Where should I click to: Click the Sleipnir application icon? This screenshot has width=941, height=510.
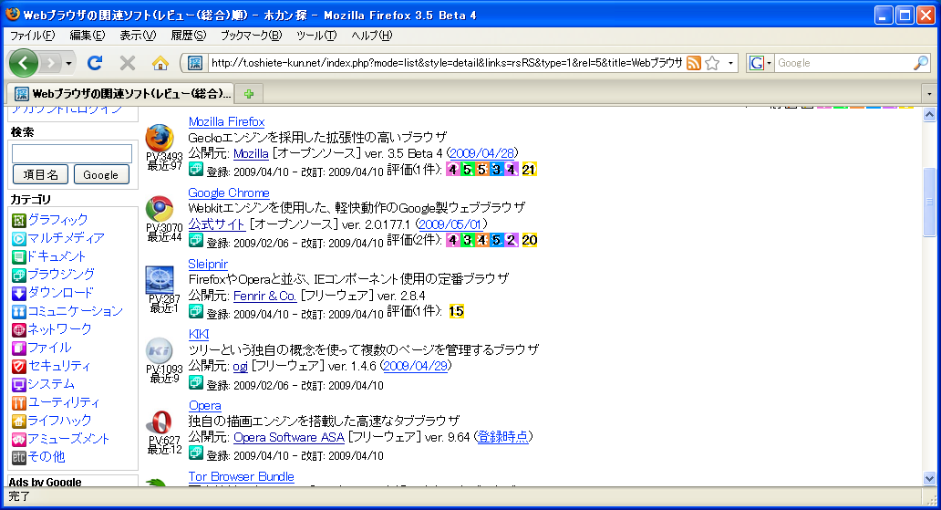[x=160, y=280]
